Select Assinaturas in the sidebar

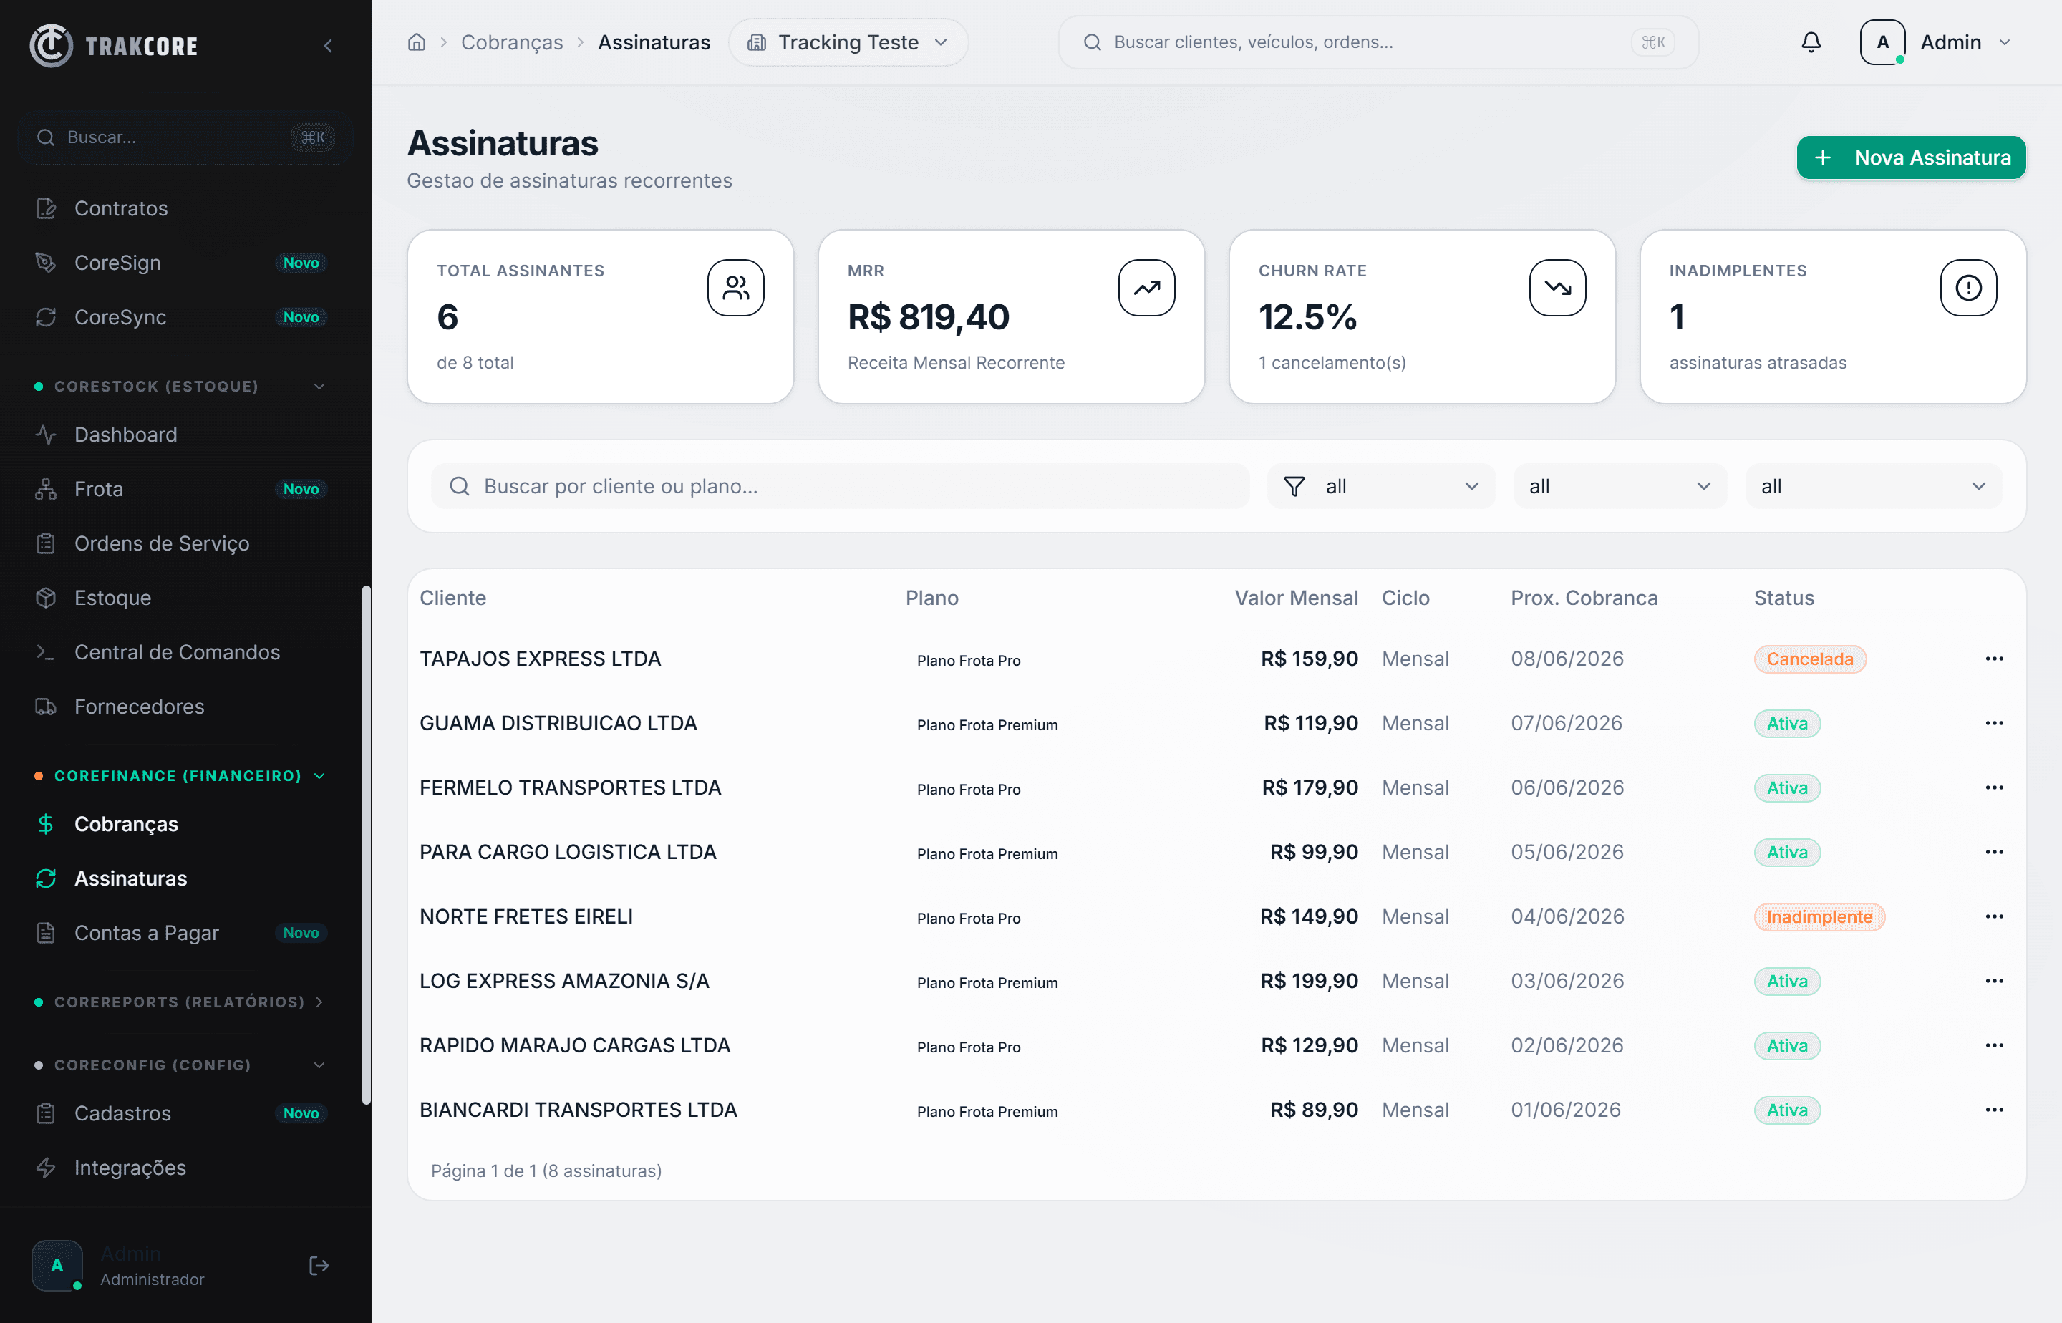(181, 878)
